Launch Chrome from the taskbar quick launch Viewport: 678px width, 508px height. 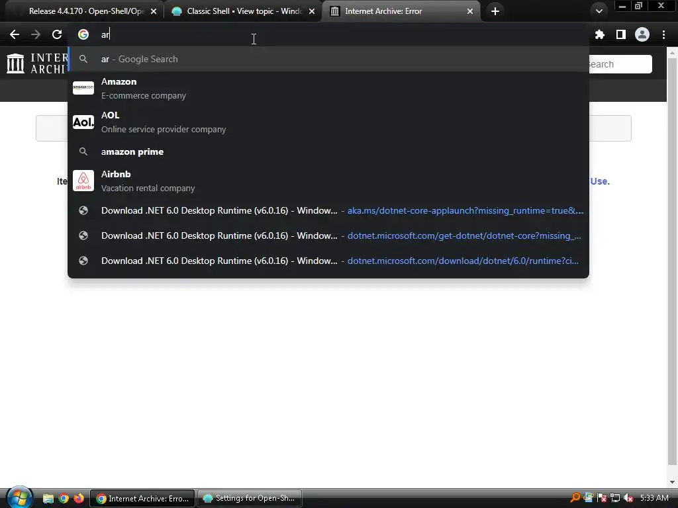point(64,499)
